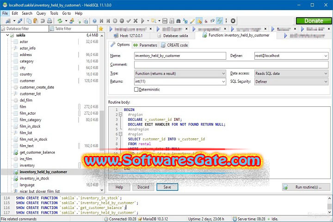Select the customer table in tree
The height and width of the screenshot is (222, 333).
click(x=27, y=81)
